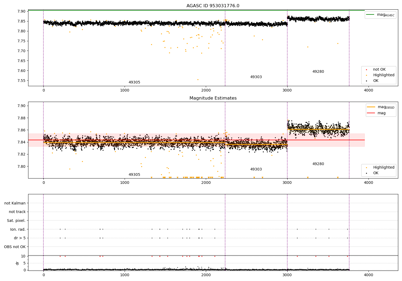The width and height of the screenshot is (402, 281).
Task: Click the 7.84 y-axis tick label
Action: pos(21,142)
